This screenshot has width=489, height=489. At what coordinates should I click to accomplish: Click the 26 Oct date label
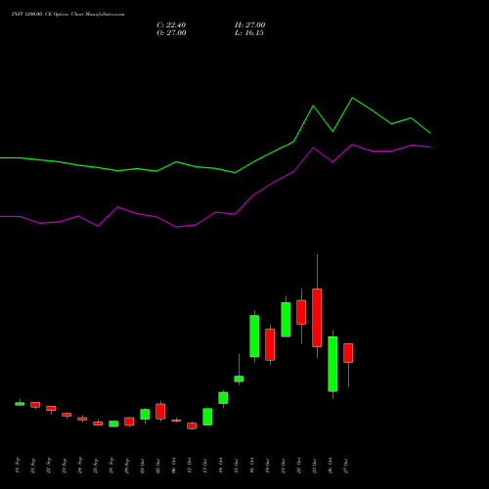(x=331, y=466)
